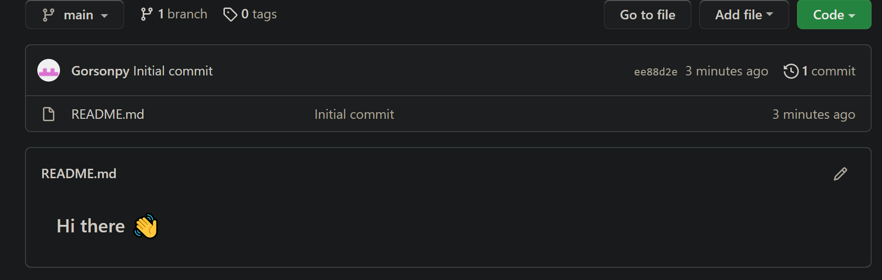This screenshot has height=280, width=882.
Task: Open Gorsonpy's profile avatar
Action: 48,70
